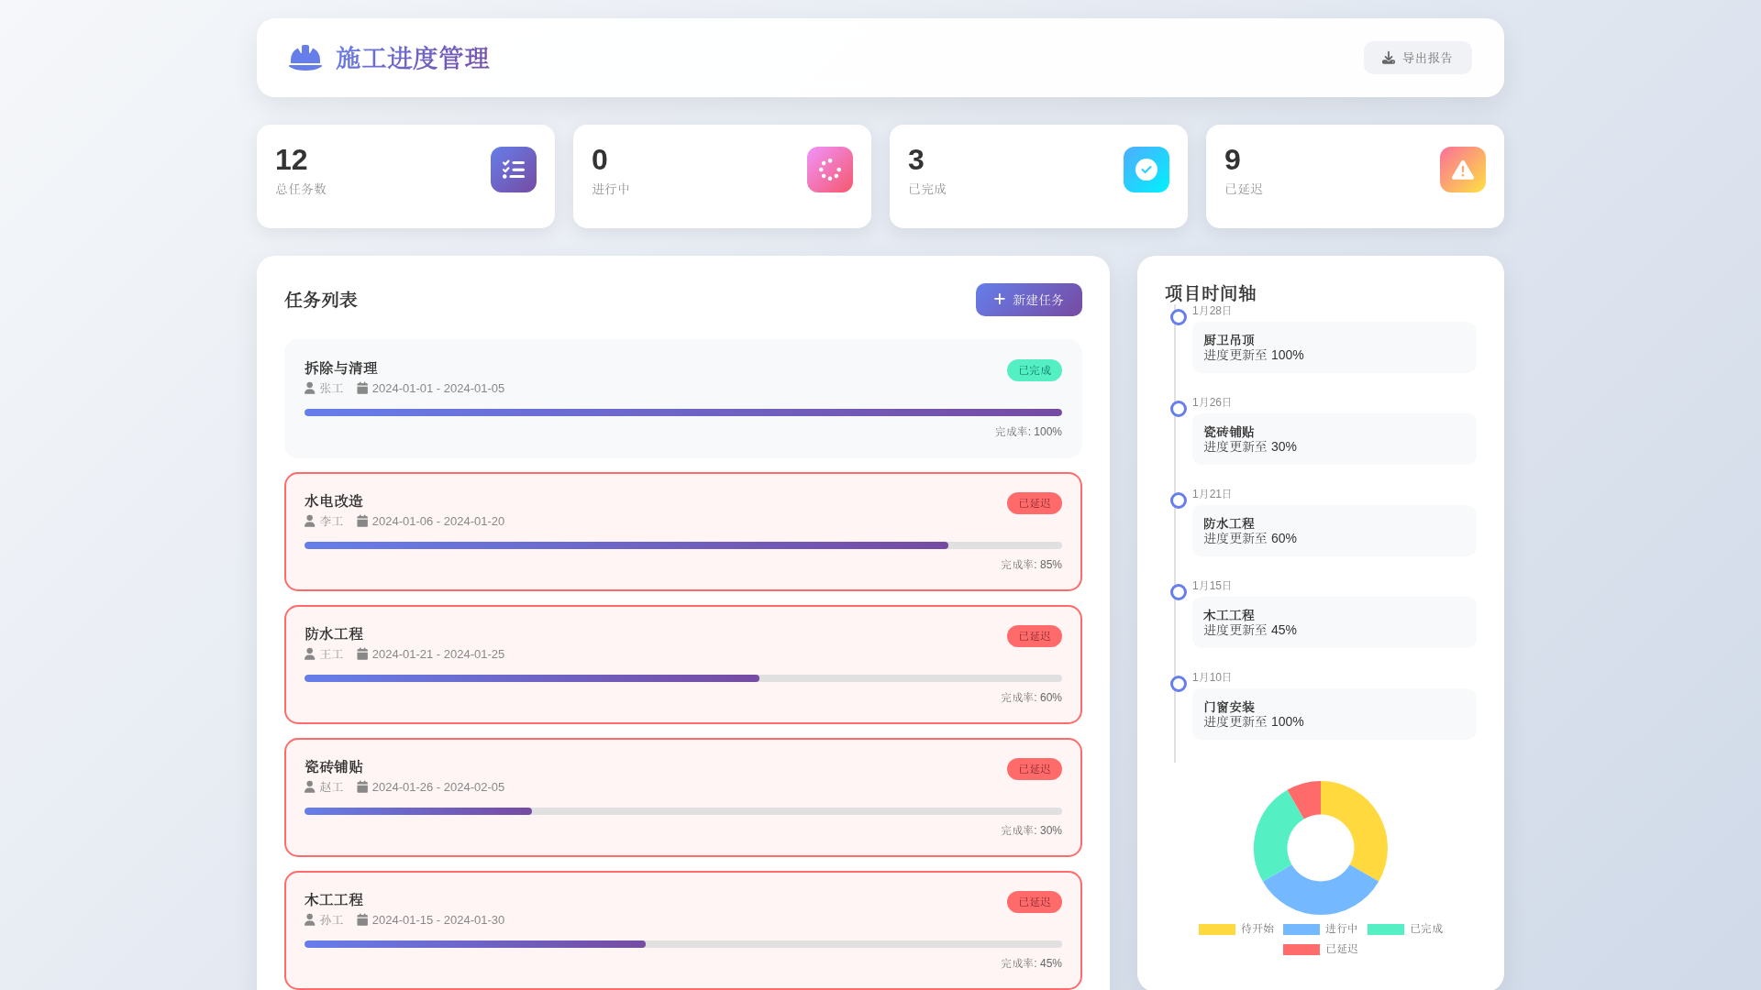Click the hard hat logo icon
This screenshot has width=1761, height=990.
pos(305,58)
